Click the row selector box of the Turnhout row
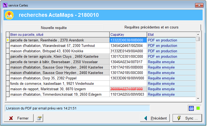The height and width of the screenshot is (126, 207). [8, 46]
